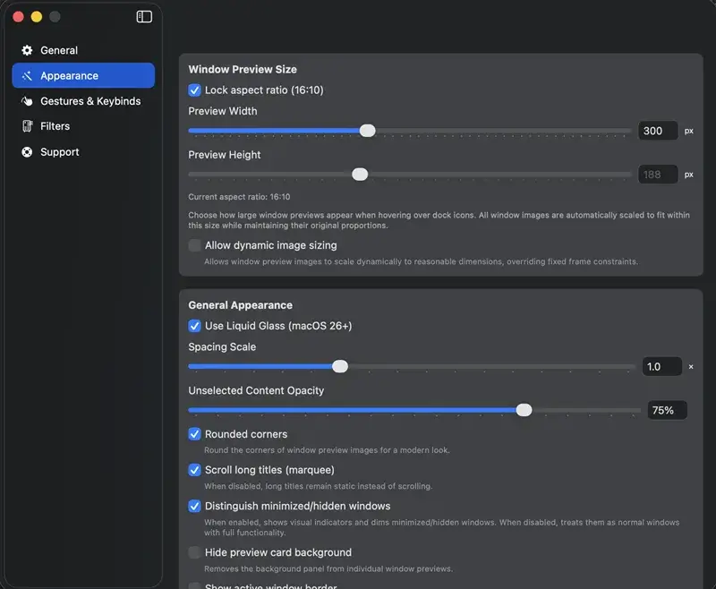Toggle the sidebar visibility icon
716x589 pixels.
(144, 17)
